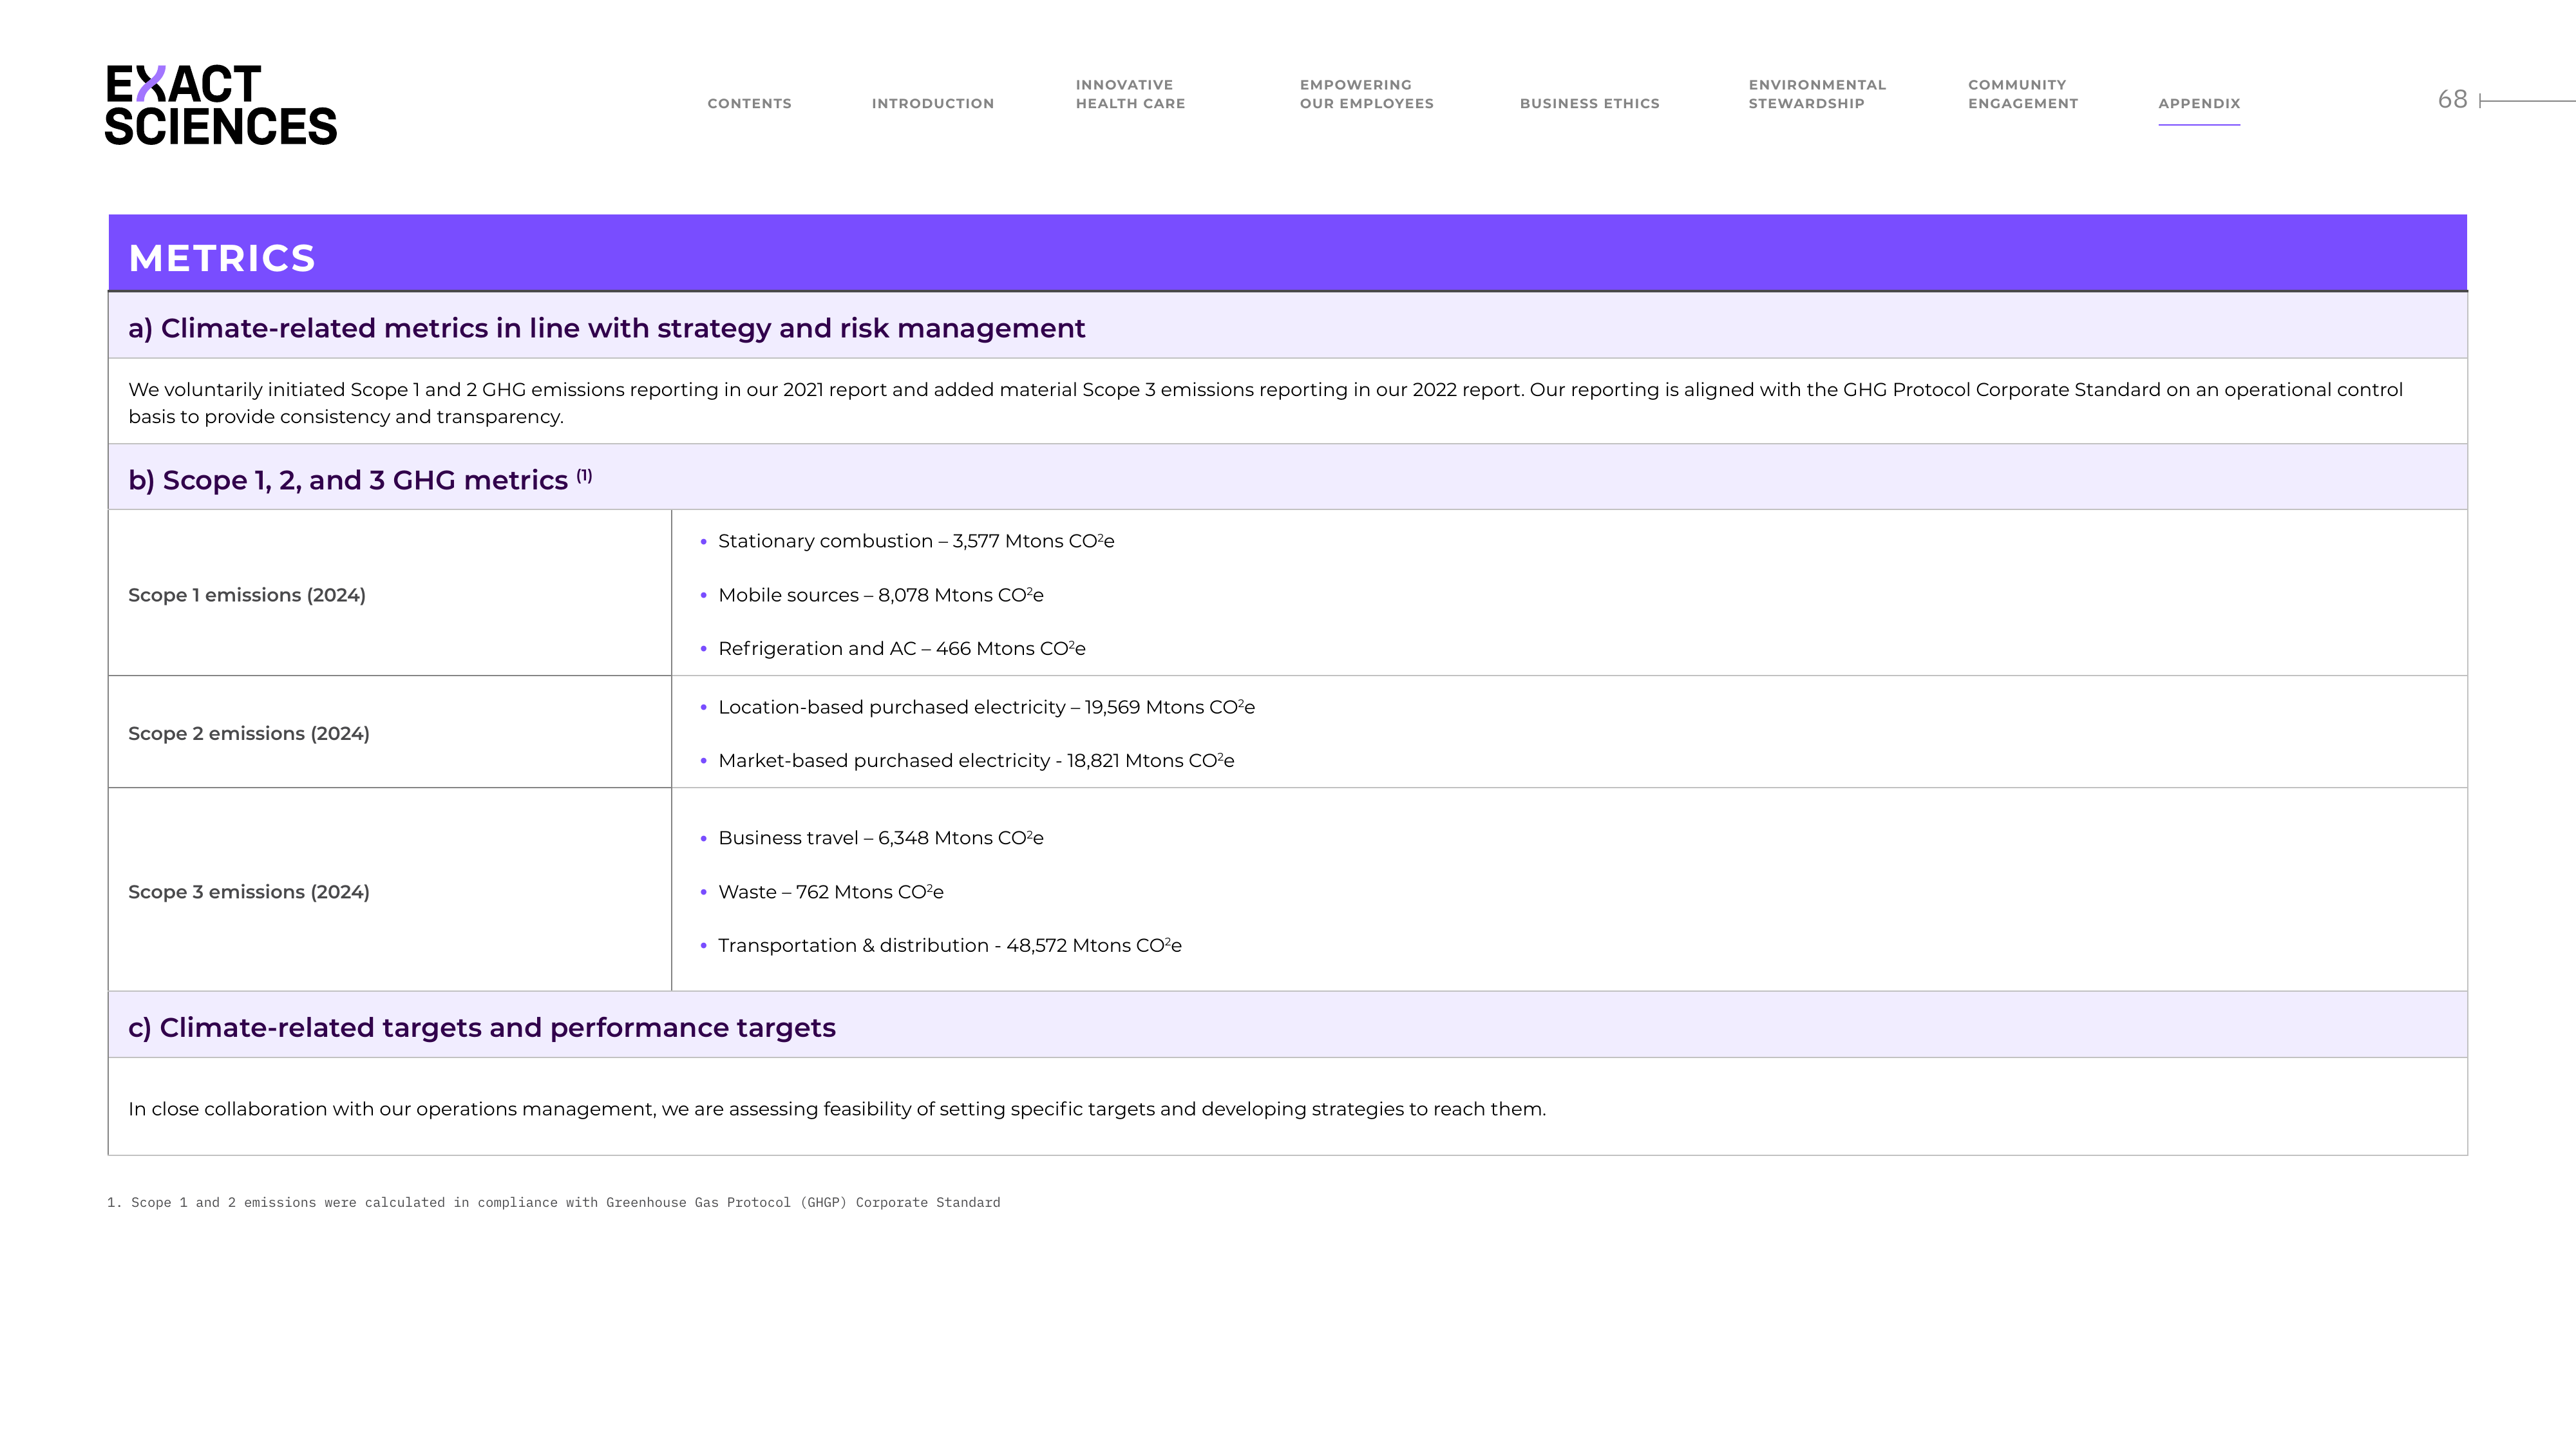Go to the Introduction section

(932, 104)
